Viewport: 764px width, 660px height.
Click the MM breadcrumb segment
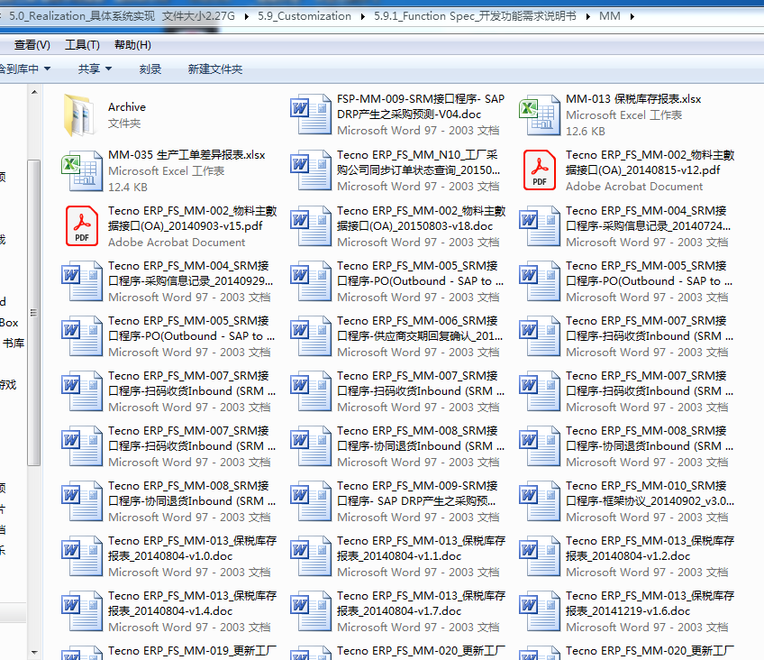pyautogui.click(x=610, y=16)
